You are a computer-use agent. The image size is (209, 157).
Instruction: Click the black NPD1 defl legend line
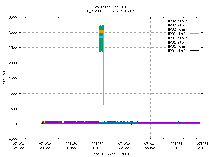coord(194,51)
